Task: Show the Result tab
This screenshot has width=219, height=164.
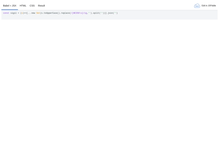Action: point(41,6)
